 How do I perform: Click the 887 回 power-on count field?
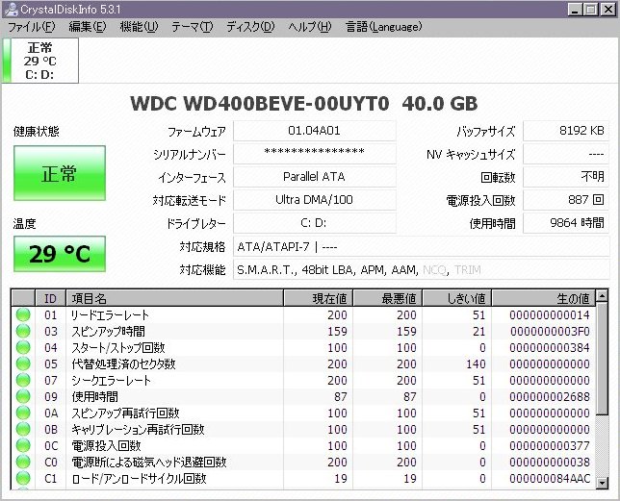click(x=566, y=200)
